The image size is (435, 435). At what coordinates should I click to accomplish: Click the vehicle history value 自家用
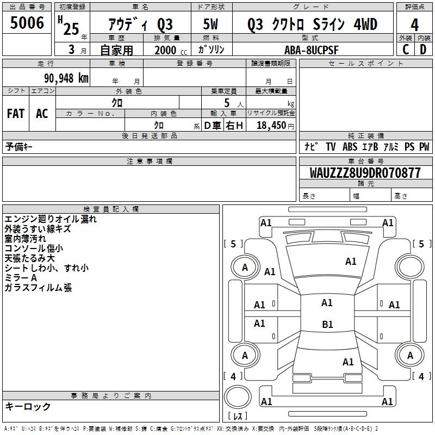click(116, 50)
